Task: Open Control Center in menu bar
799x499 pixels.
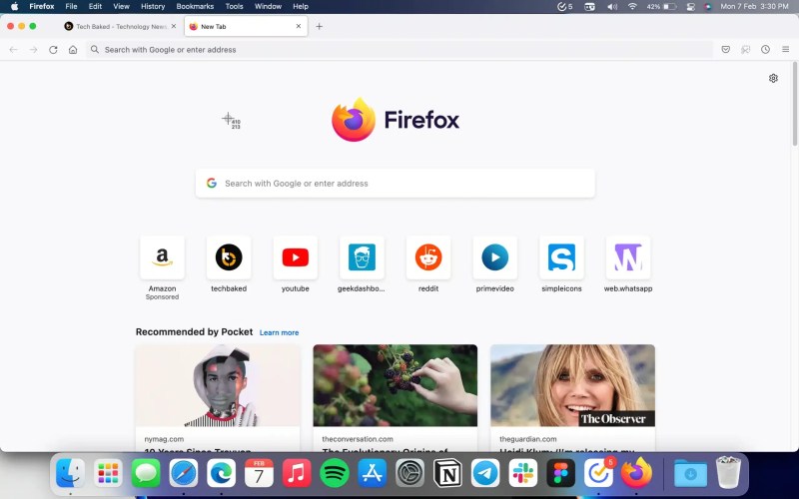Action: point(690,7)
